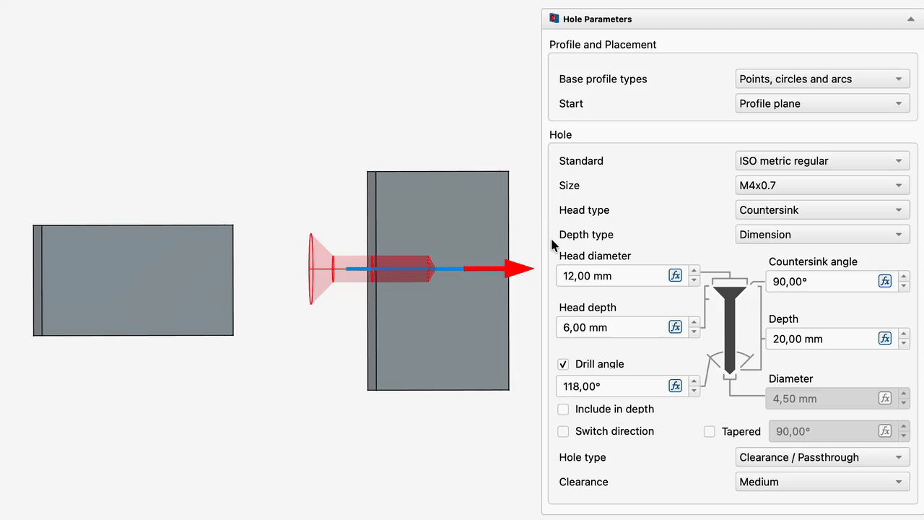Open expression editor for Countersink angle
924x520 pixels.
click(884, 281)
